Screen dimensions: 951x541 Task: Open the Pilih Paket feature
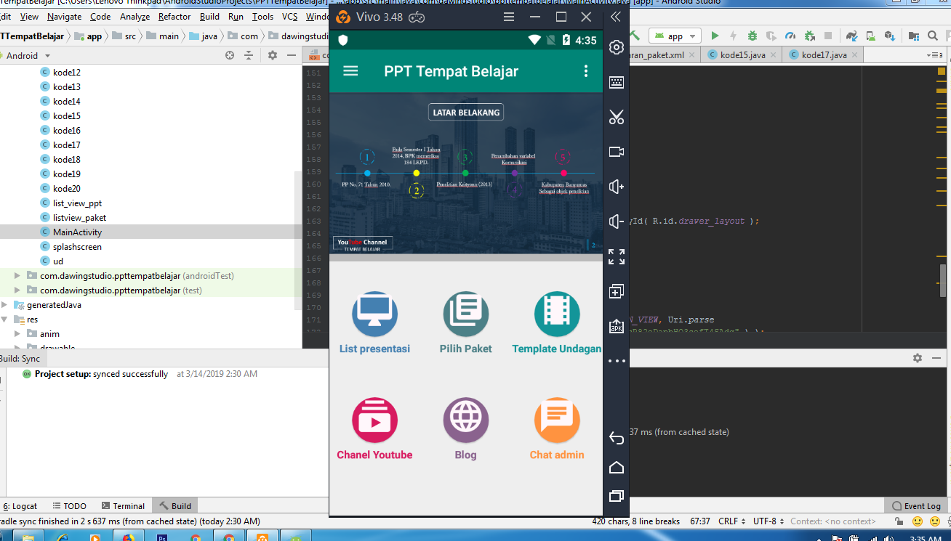coord(466,312)
